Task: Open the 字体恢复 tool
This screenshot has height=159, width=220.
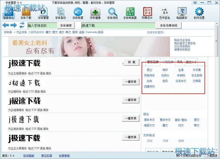Action: [78, 13]
